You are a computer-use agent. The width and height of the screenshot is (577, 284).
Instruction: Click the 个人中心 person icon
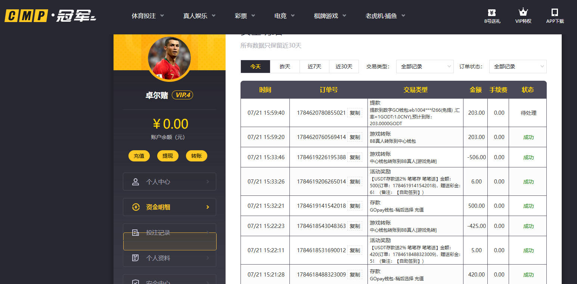136,182
